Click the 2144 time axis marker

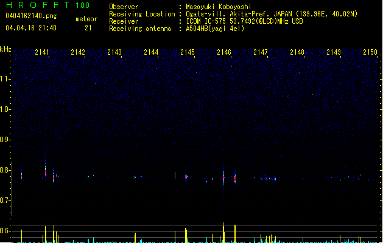151,52
